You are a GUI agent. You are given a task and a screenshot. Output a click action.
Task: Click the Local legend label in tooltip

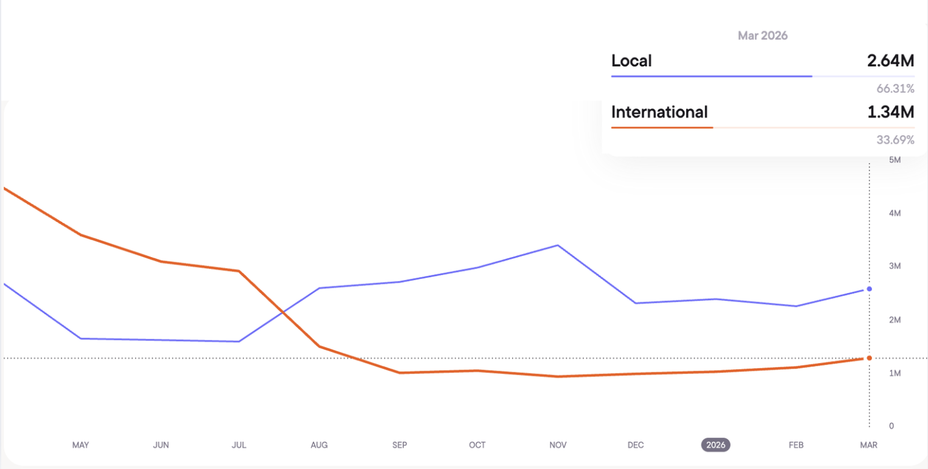tap(631, 61)
